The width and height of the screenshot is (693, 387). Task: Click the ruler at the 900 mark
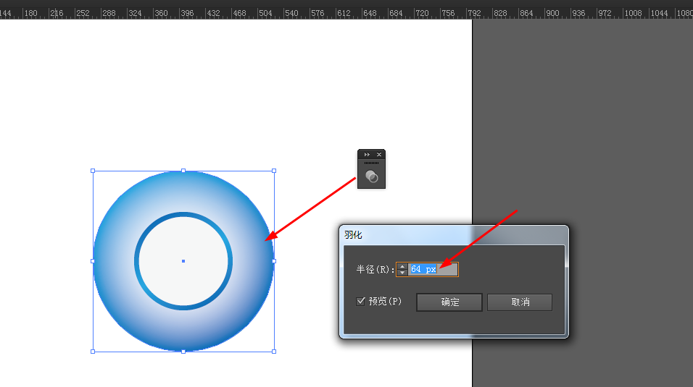coord(552,13)
